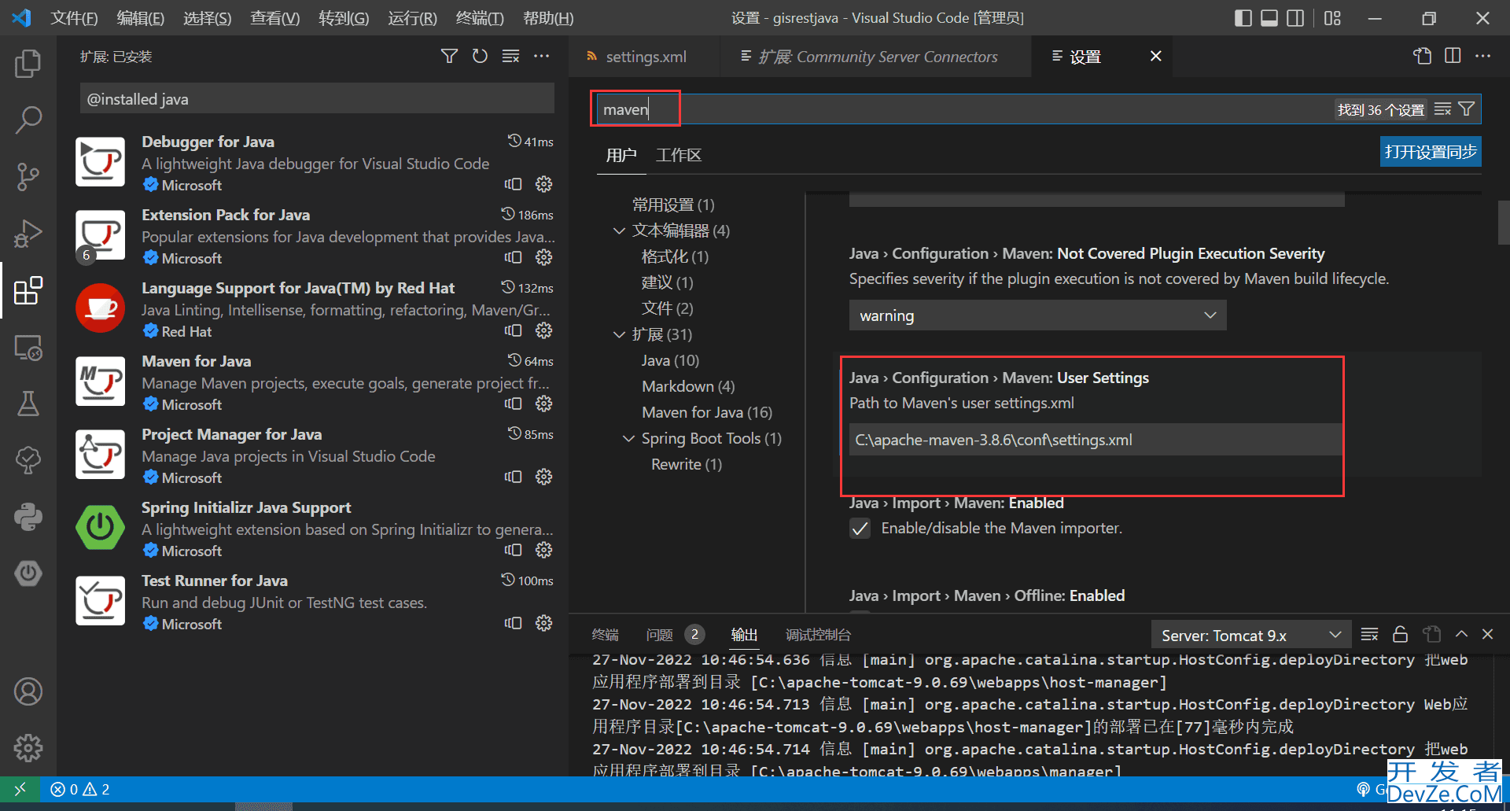Close the bottom panel
The width and height of the screenshot is (1510, 811).
(1487, 634)
